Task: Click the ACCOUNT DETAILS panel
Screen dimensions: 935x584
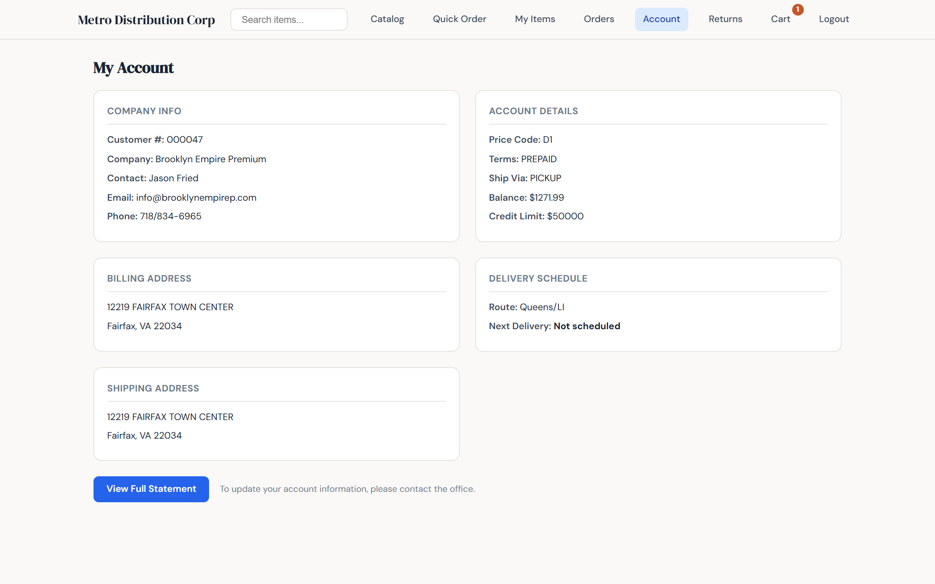Action: 533,111
